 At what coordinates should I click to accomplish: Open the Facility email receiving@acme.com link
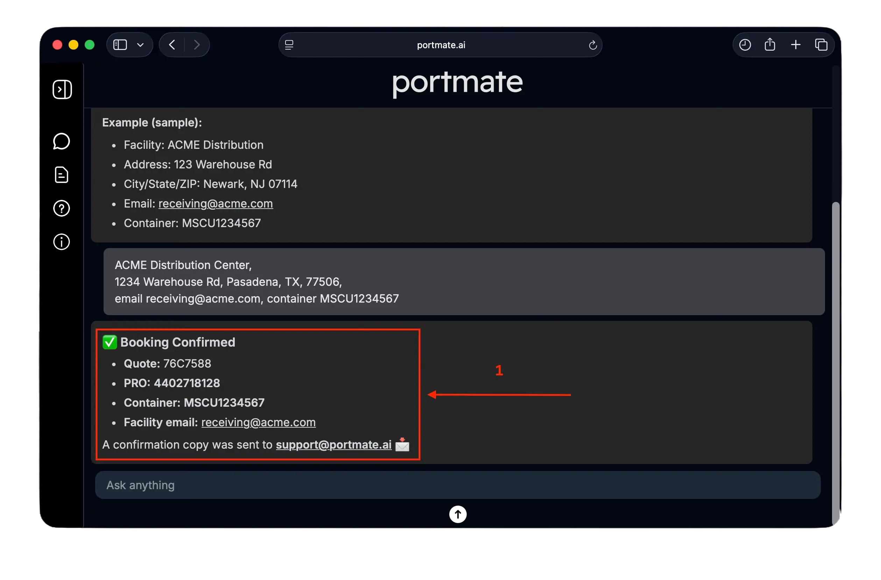(x=259, y=422)
